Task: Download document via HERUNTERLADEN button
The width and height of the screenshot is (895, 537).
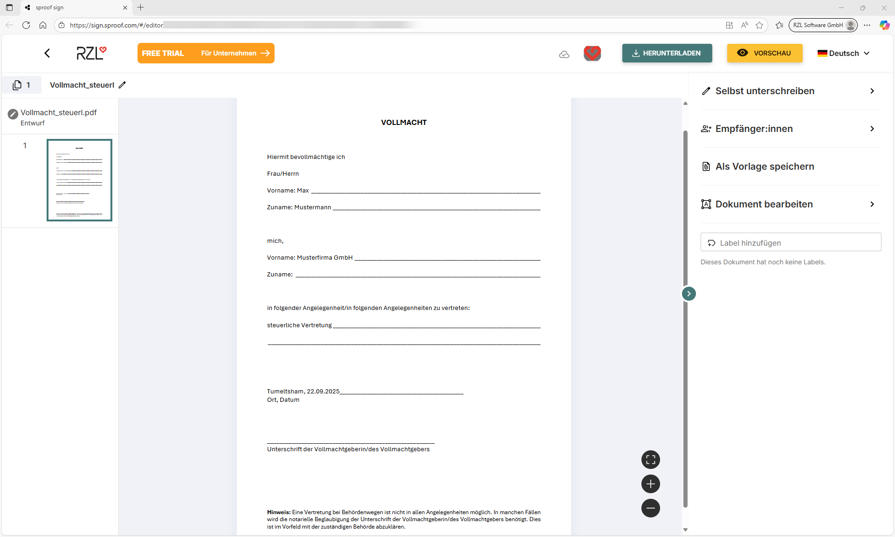Action: pos(667,53)
